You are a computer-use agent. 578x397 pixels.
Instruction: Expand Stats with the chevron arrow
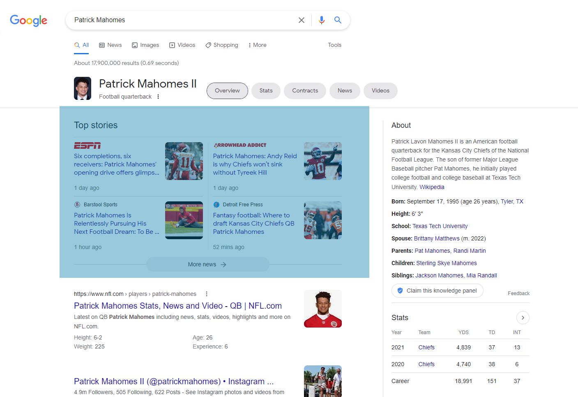[523, 318]
